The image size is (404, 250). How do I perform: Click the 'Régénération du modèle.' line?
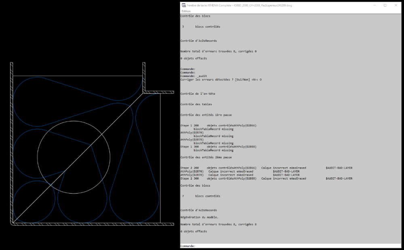point(199,217)
